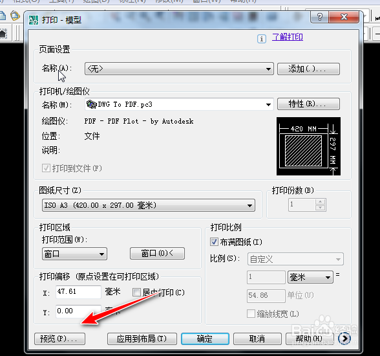Click the 取消 cancel button
The height and width of the screenshot is (356, 380).
(257, 339)
